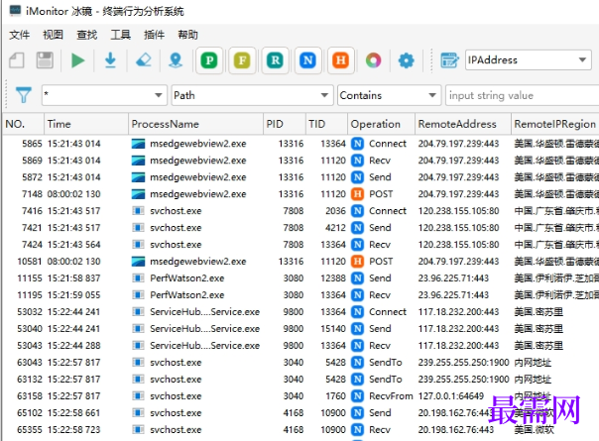Sort by the ProcessName column header
599x441 pixels.
(x=196, y=124)
